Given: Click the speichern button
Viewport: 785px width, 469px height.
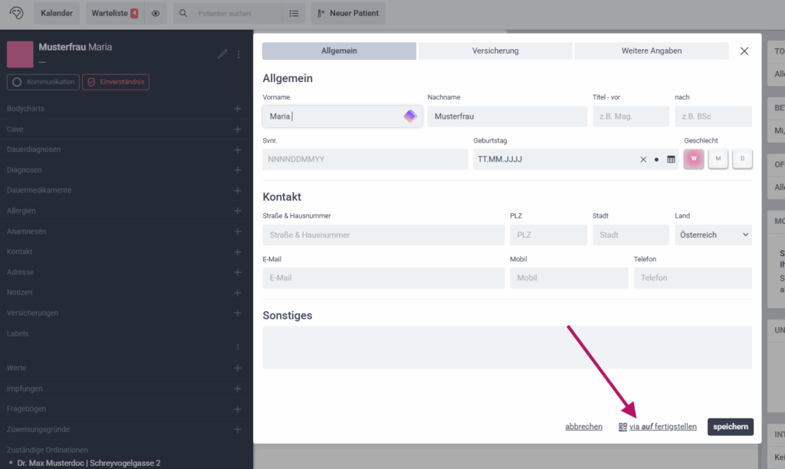Looking at the screenshot, I should click(730, 427).
